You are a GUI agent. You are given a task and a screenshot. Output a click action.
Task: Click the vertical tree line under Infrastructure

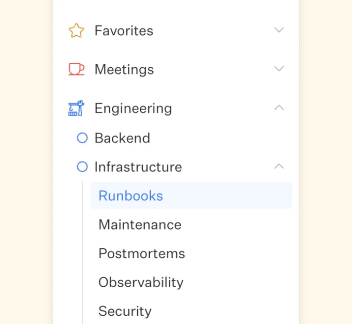[x=82, y=253]
